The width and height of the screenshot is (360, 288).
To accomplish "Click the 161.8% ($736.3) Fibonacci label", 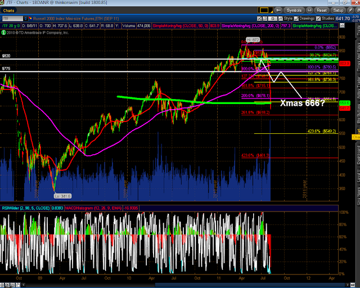I will tap(322, 79).
